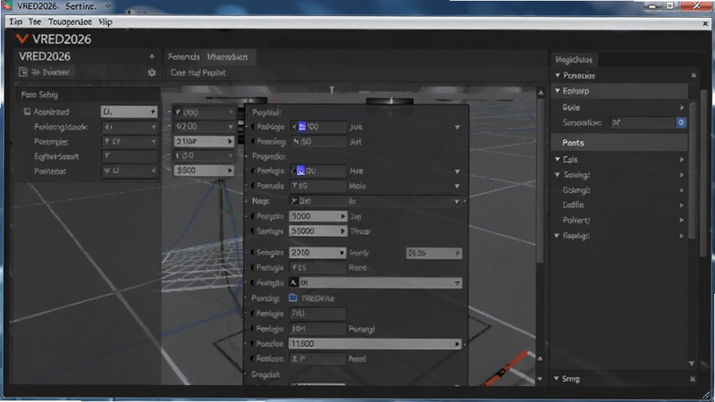Close the Smog section at the bottom right
This screenshot has height=402, width=715.
coord(693,379)
